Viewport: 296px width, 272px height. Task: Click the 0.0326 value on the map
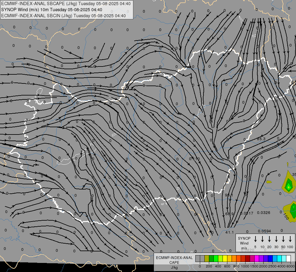coord(264,213)
